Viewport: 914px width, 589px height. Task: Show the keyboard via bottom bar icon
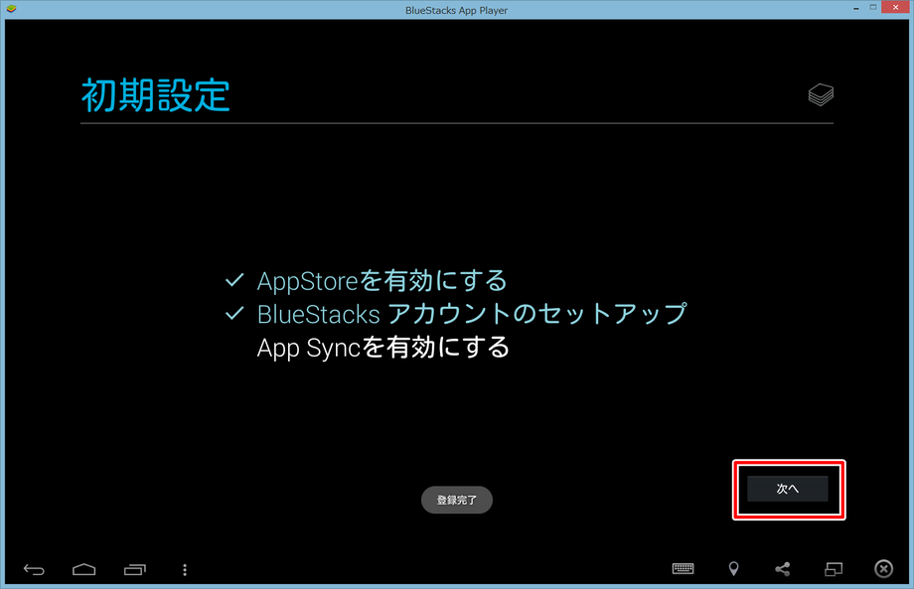[683, 569]
